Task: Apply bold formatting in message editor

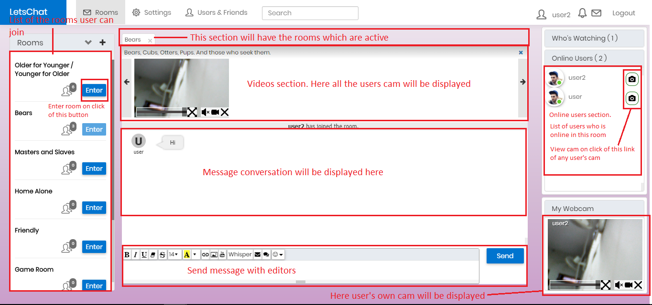Action: pyautogui.click(x=127, y=255)
